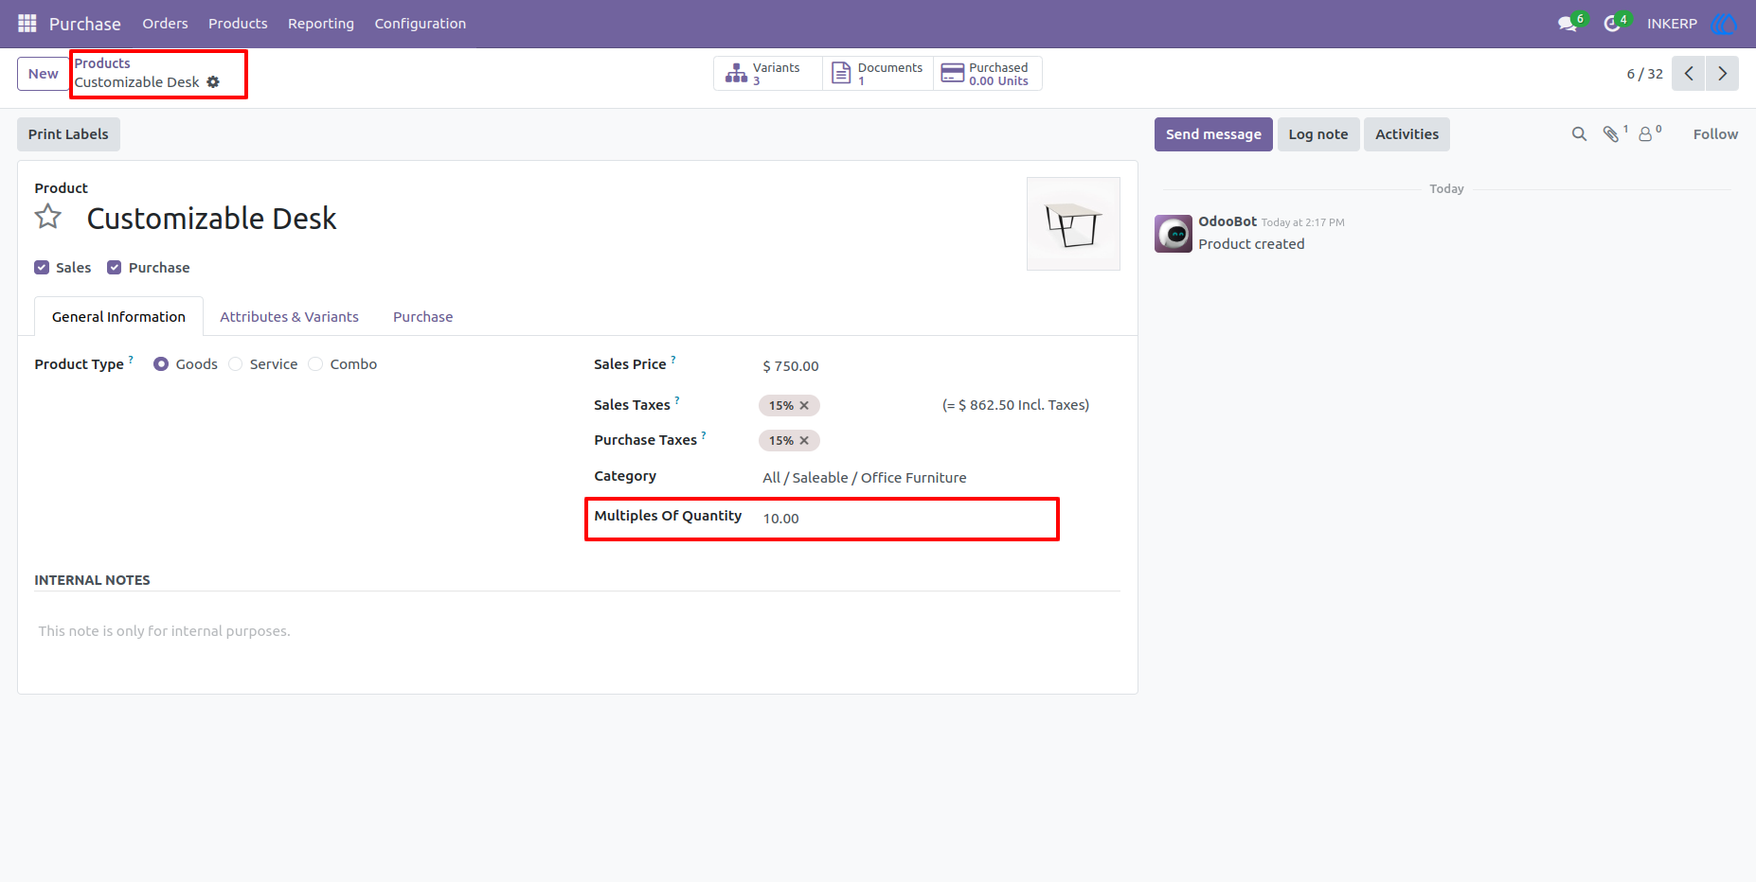Click the Products breadcrumb link
This screenshot has height=882, width=1756.
pos(102,63)
